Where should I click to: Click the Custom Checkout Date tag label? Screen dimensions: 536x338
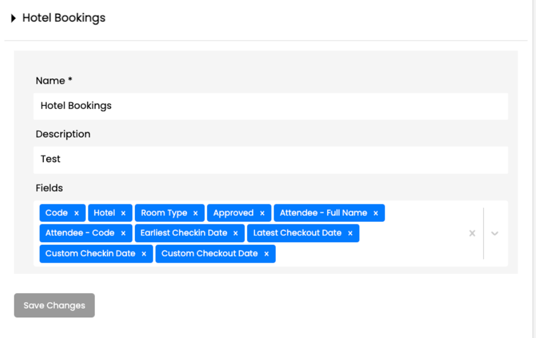click(x=209, y=254)
